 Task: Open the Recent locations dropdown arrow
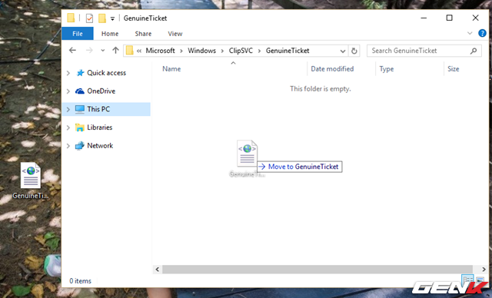point(102,51)
